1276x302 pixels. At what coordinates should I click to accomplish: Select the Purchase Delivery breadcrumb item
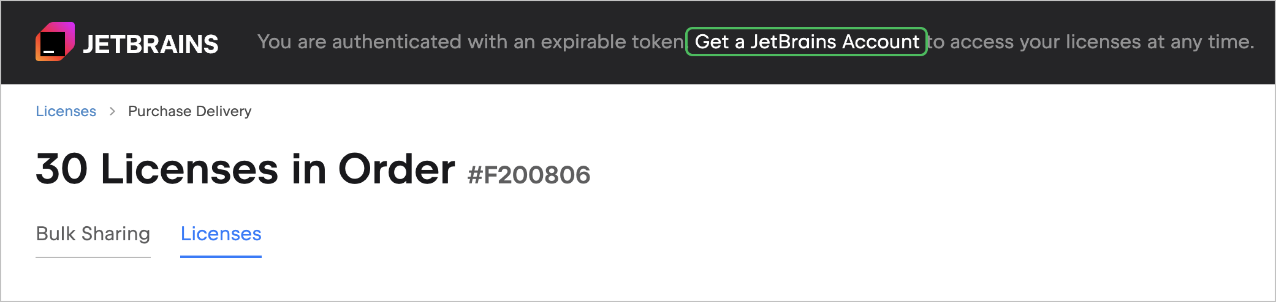[x=189, y=111]
